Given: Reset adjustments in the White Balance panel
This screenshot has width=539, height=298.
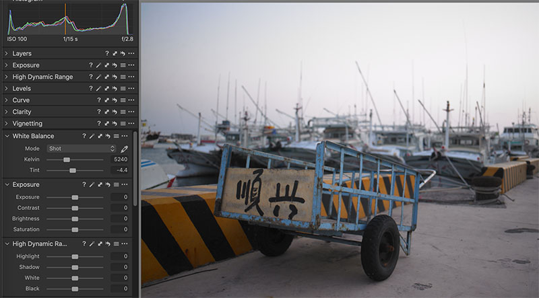Looking at the screenshot, I should pyautogui.click(x=107, y=136).
